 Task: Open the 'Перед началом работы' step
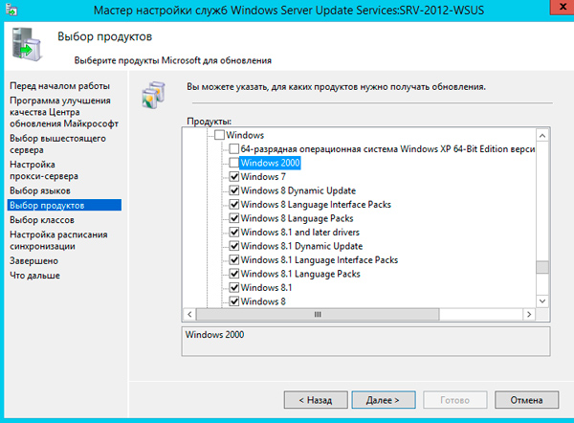[x=59, y=86]
